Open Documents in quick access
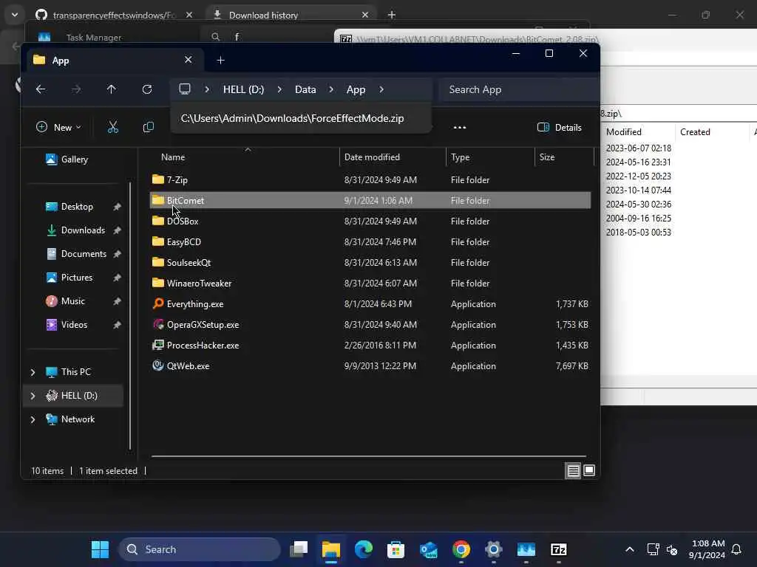This screenshot has width=757, height=567. 76,254
